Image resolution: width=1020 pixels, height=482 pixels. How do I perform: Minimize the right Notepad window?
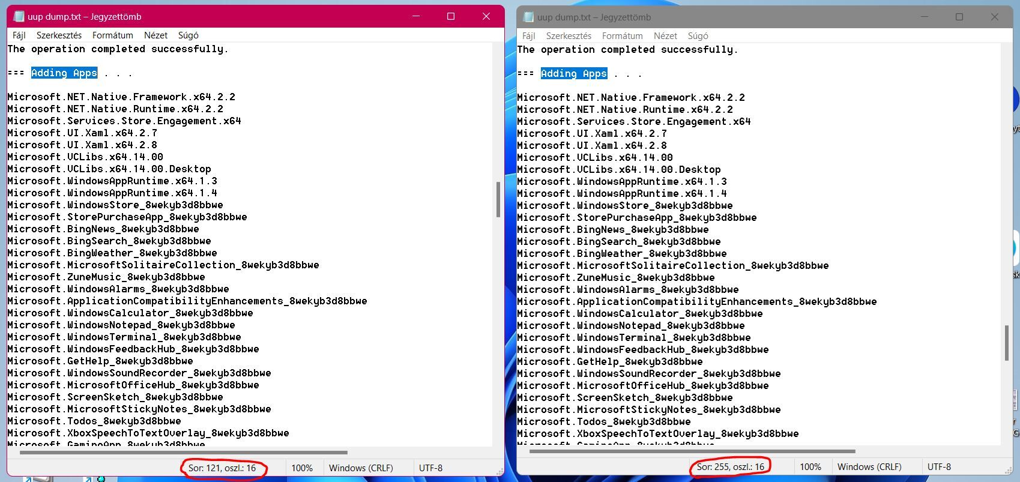pyautogui.click(x=924, y=17)
